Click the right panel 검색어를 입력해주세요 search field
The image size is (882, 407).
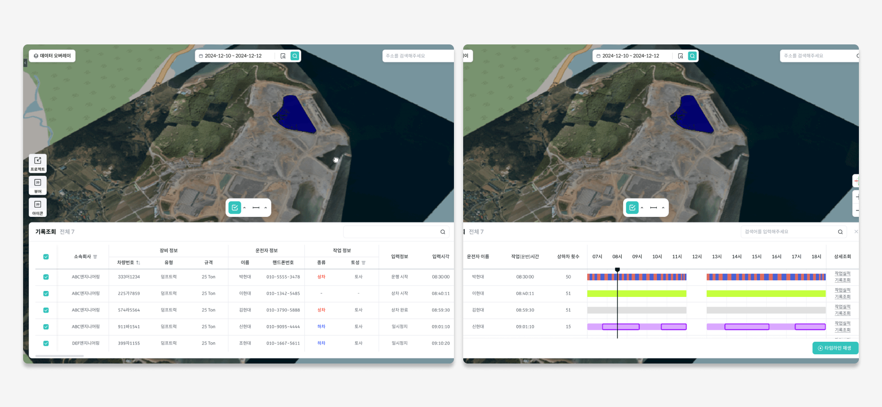788,232
